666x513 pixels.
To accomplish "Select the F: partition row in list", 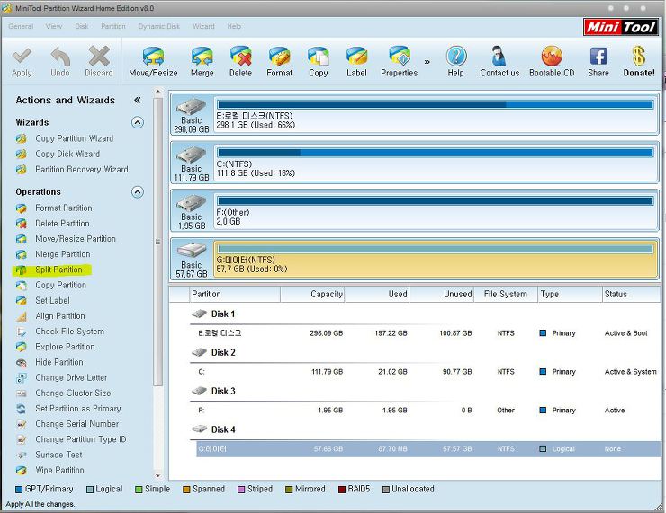I will click(x=428, y=411).
